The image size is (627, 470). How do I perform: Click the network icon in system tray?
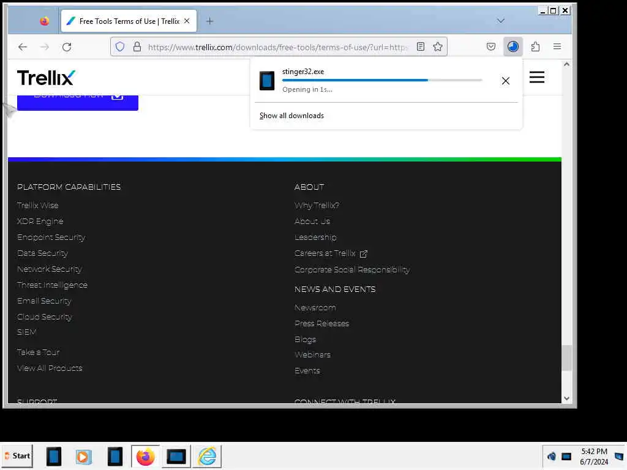[566, 457]
